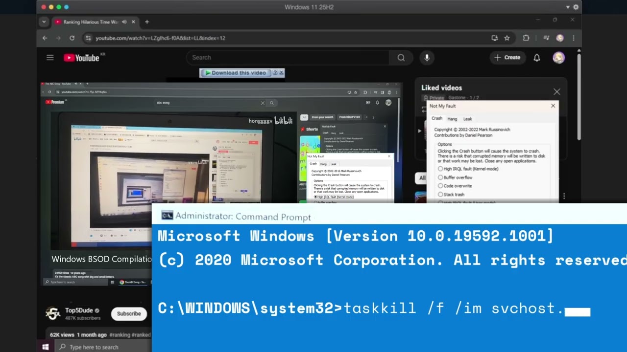
Task: Click the Create button
Action: coord(507,58)
